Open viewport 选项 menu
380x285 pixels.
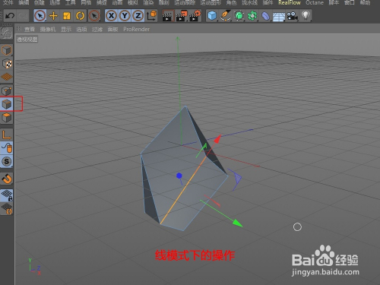coord(81,30)
